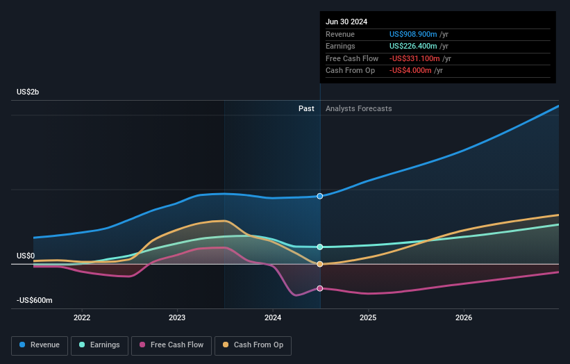Click the Free Cash Flow label in tooltip

coord(352,58)
